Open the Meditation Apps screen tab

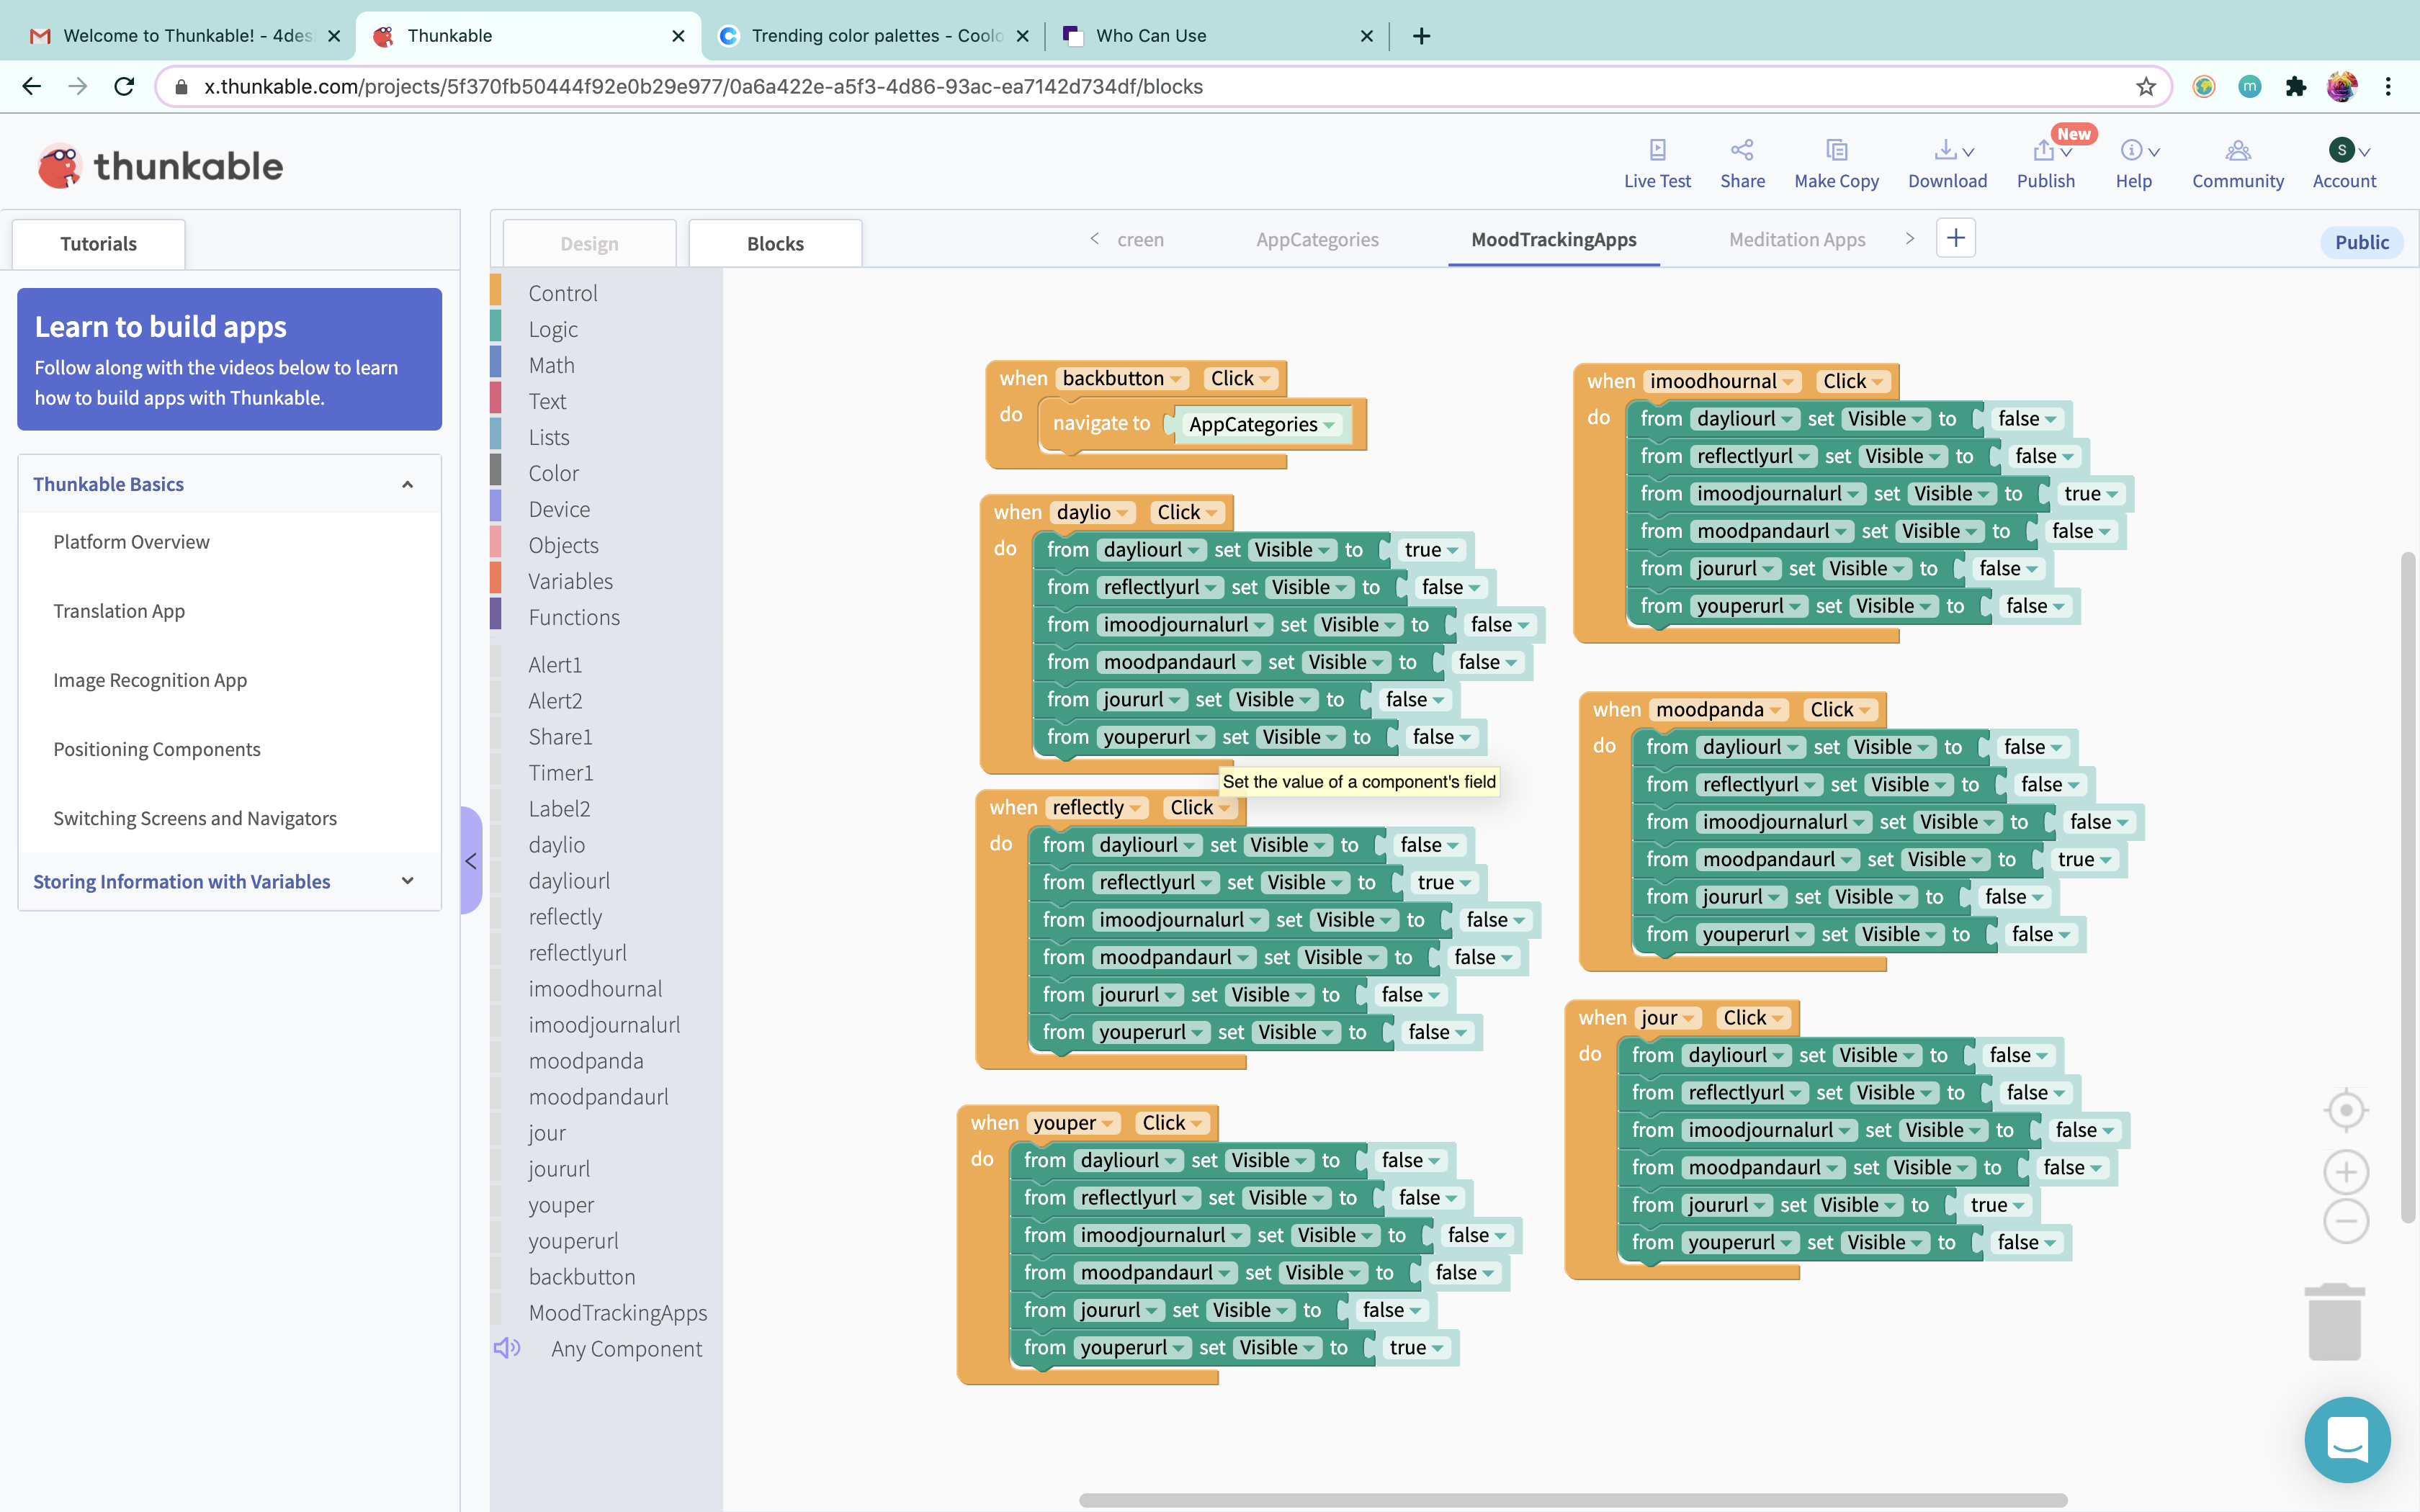coord(1797,239)
